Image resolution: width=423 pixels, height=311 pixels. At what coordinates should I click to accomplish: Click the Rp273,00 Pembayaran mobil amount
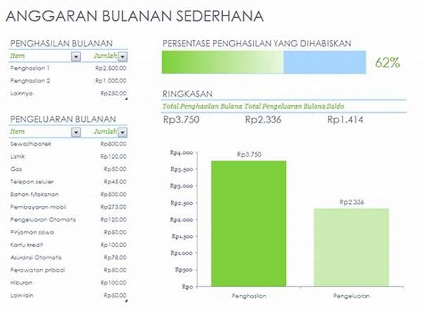click(x=113, y=207)
